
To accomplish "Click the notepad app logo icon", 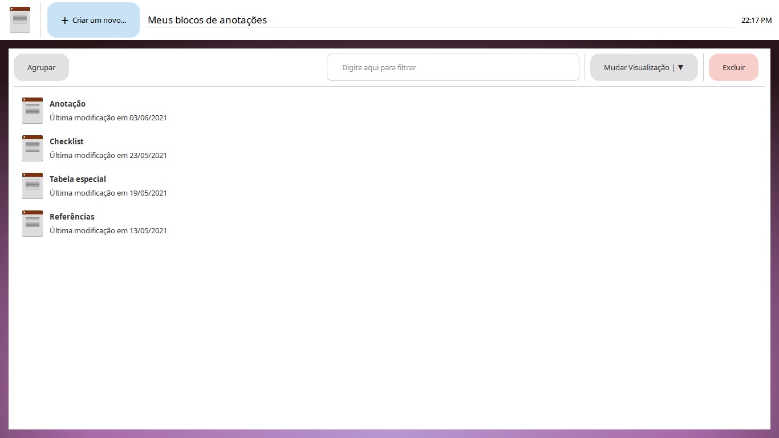I will (x=20, y=20).
